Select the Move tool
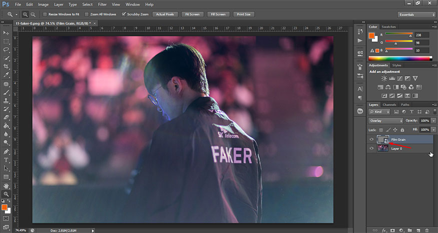 coord(6,32)
